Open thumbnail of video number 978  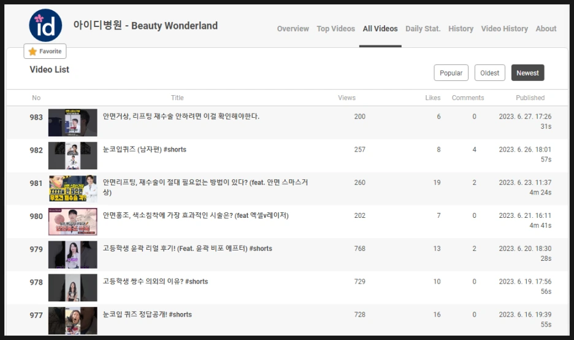click(x=73, y=287)
